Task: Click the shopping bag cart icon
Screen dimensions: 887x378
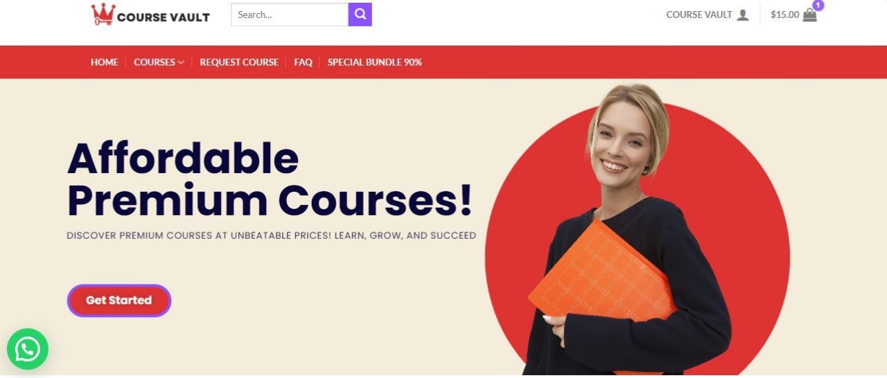Action: [x=809, y=15]
